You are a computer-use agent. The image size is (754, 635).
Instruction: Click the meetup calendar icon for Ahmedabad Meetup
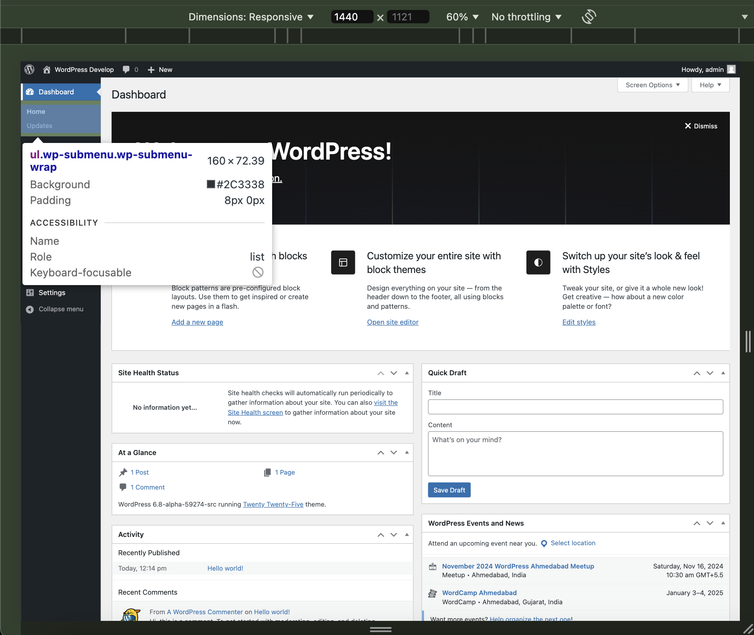click(x=433, y=566)
